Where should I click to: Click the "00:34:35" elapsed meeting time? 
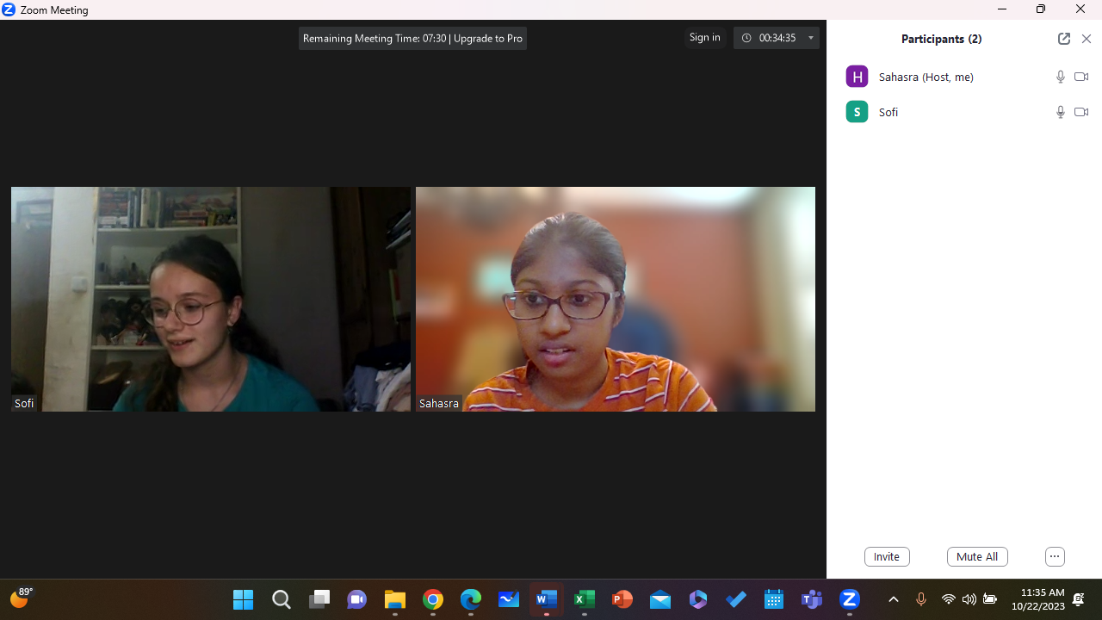coord(777,38)
